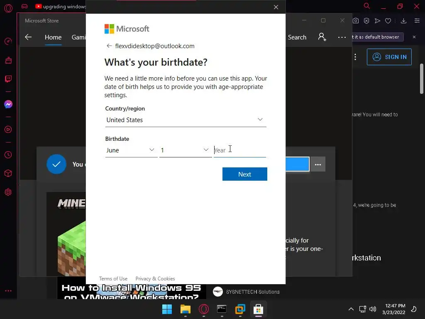The height and width of the screenshot is (319, 425).
Task: Click the Opera logo menu icon
Action: click(8, 8)
